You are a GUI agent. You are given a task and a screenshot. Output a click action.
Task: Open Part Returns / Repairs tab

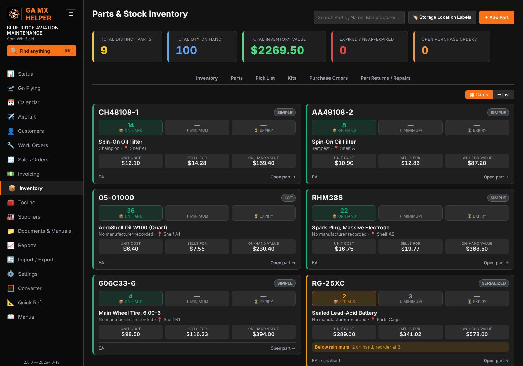pyautogui.click(x=386, y=78)
